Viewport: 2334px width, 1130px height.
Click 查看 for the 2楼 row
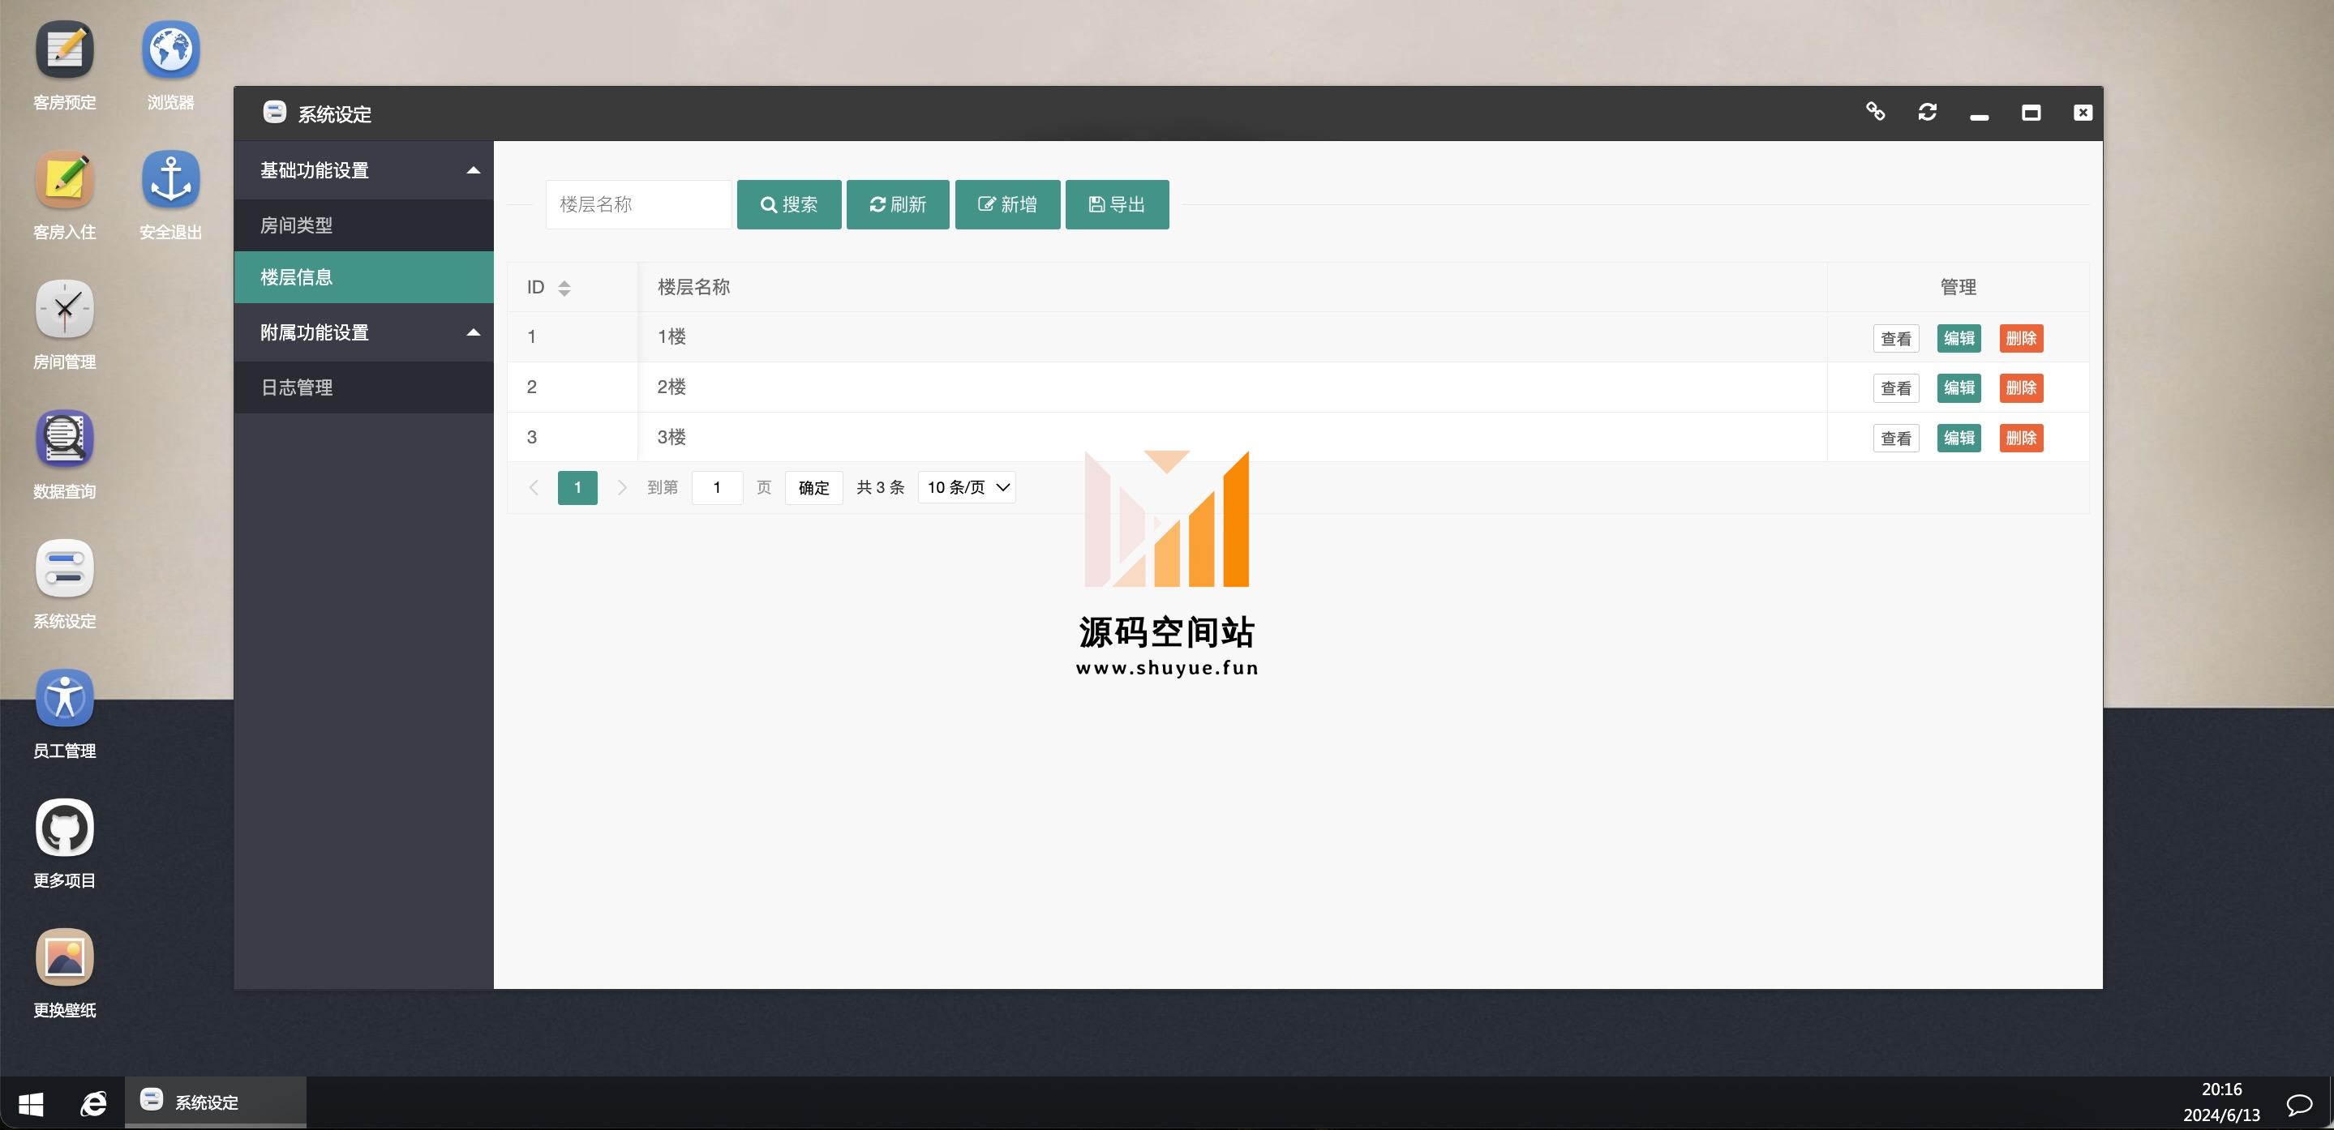point(1895,388)
